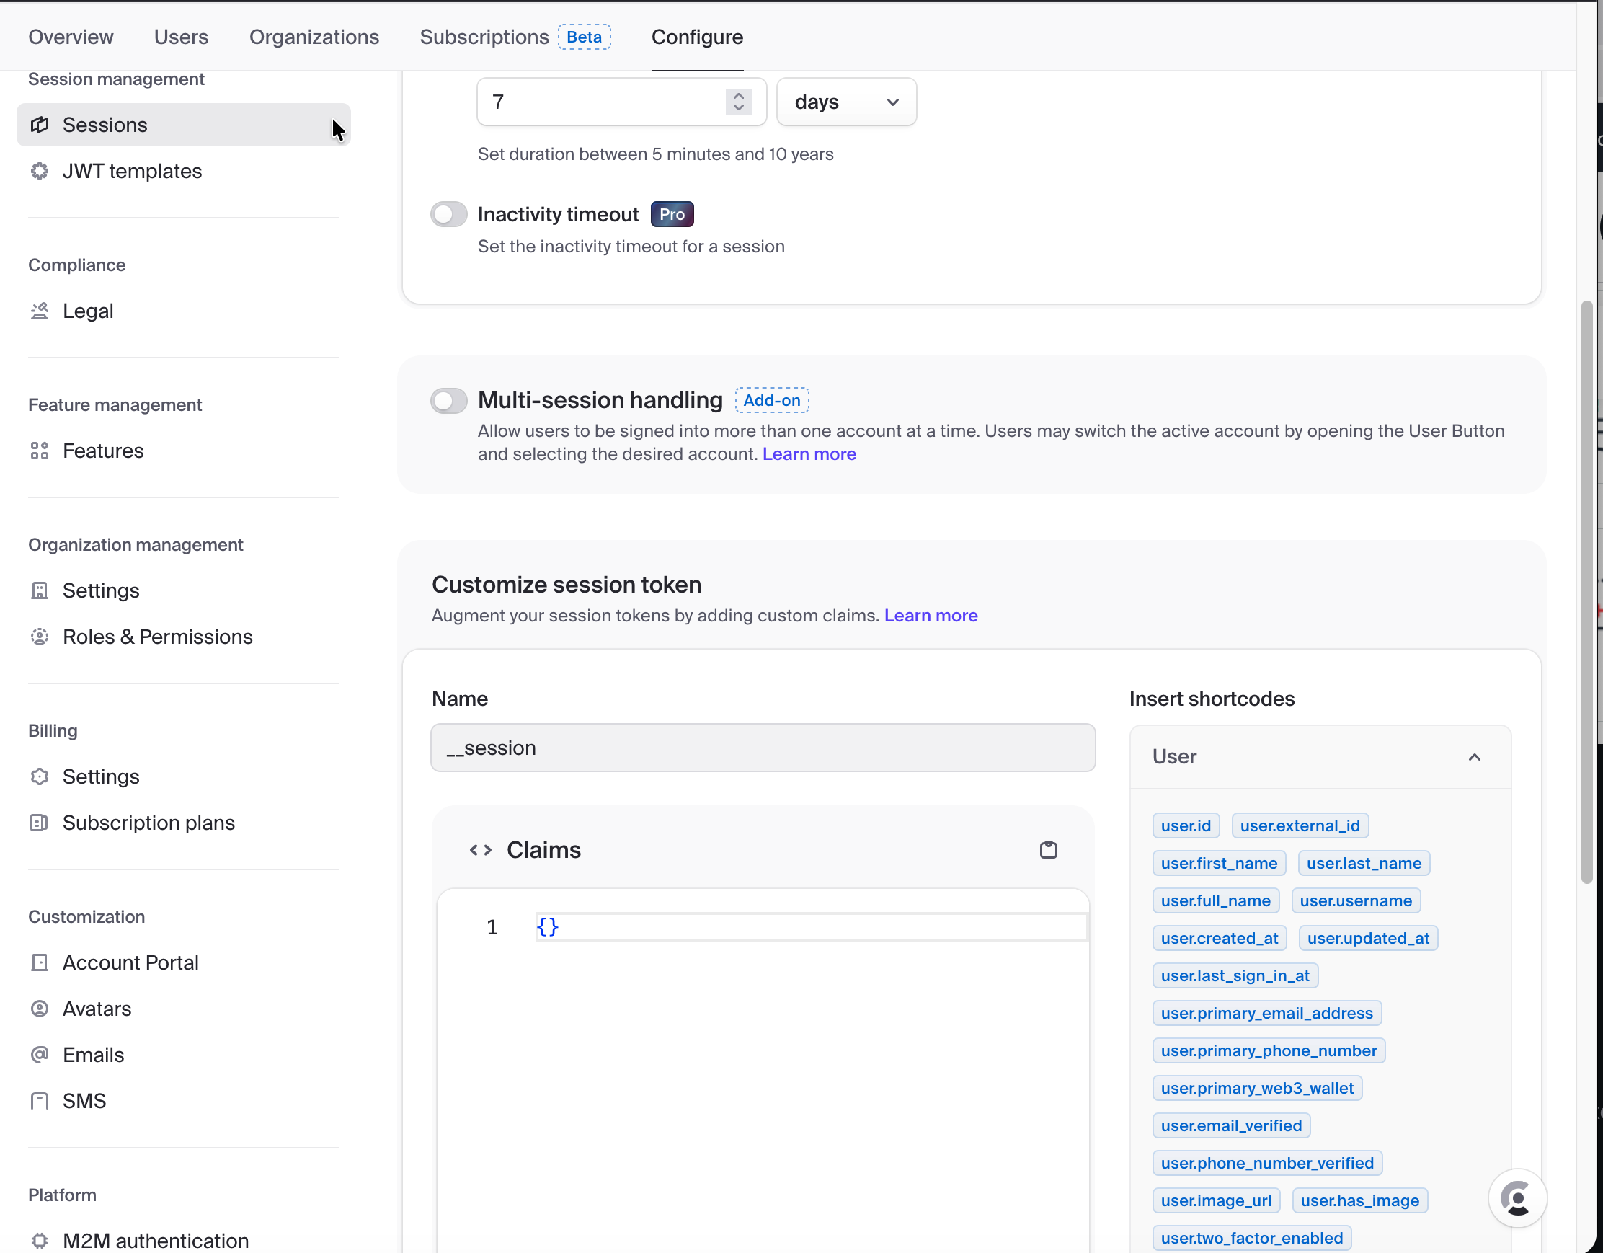Enable the Inactivity timeout toggle
Viewport: 1603px width, 1253px height.
[x=448, y=214]
